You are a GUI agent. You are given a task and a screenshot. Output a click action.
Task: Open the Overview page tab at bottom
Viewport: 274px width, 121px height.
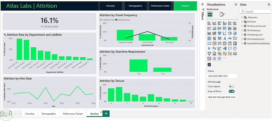(x=30, y=114)
